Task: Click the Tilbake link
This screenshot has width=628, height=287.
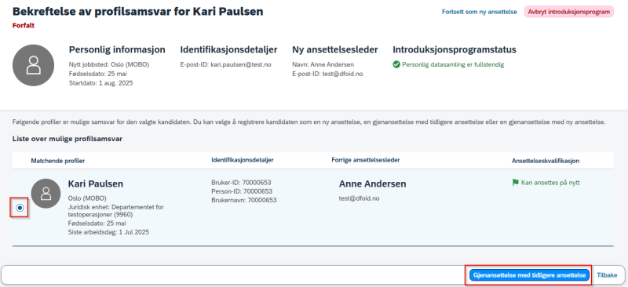Action: coord(607,275)
